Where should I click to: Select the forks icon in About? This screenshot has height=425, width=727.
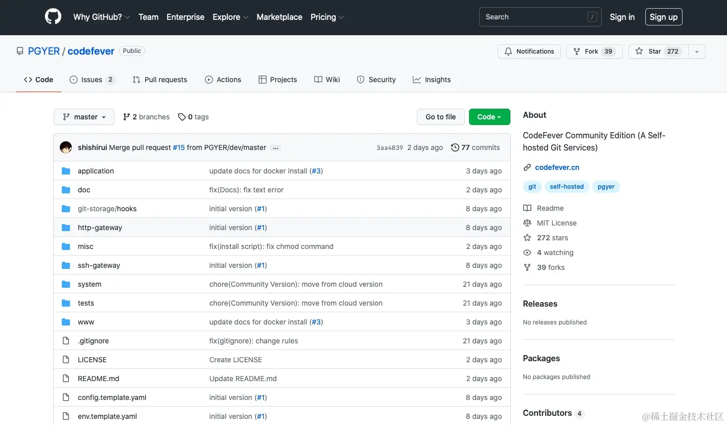(x=527, y=267)
